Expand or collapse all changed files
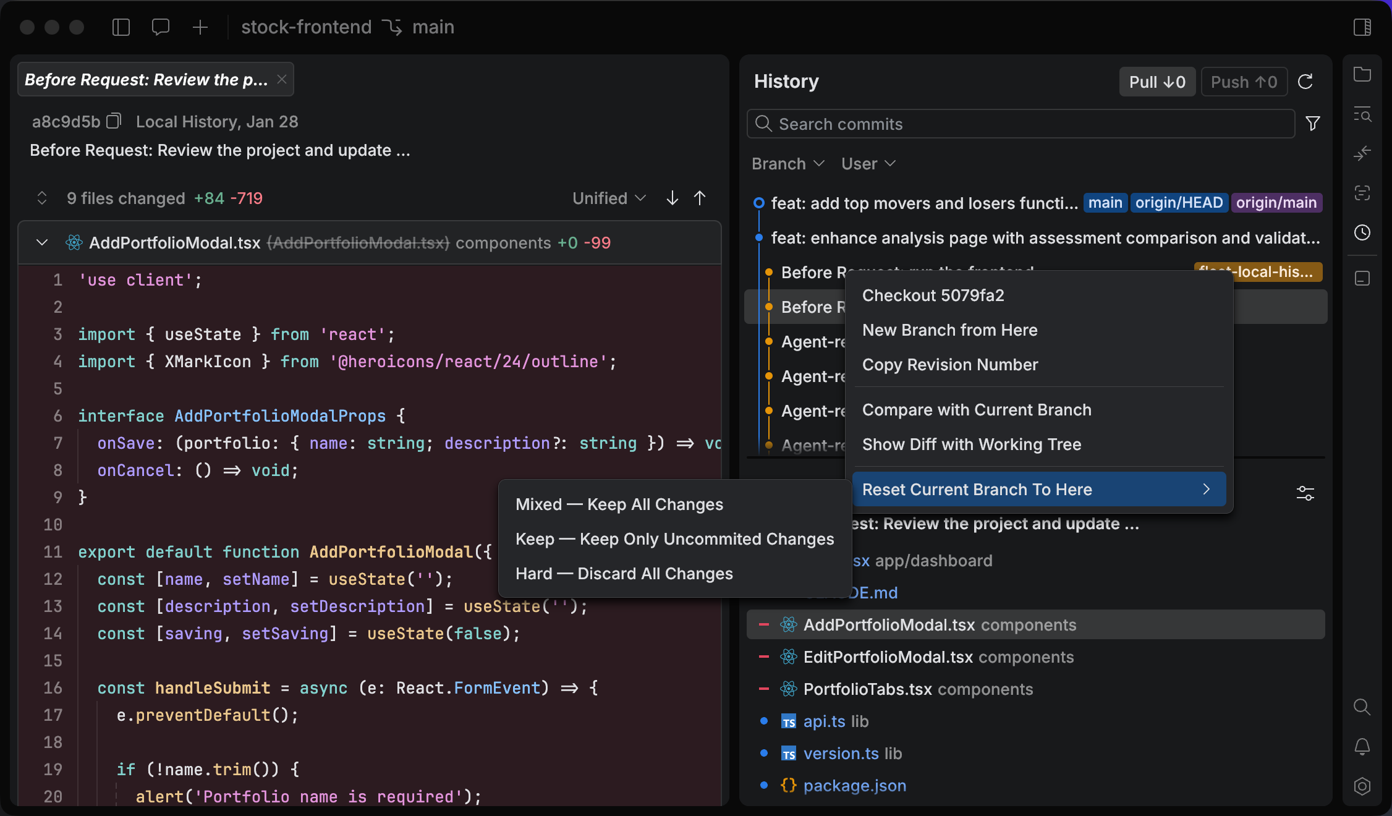1392x816 pixels. [x=42, y=198]
